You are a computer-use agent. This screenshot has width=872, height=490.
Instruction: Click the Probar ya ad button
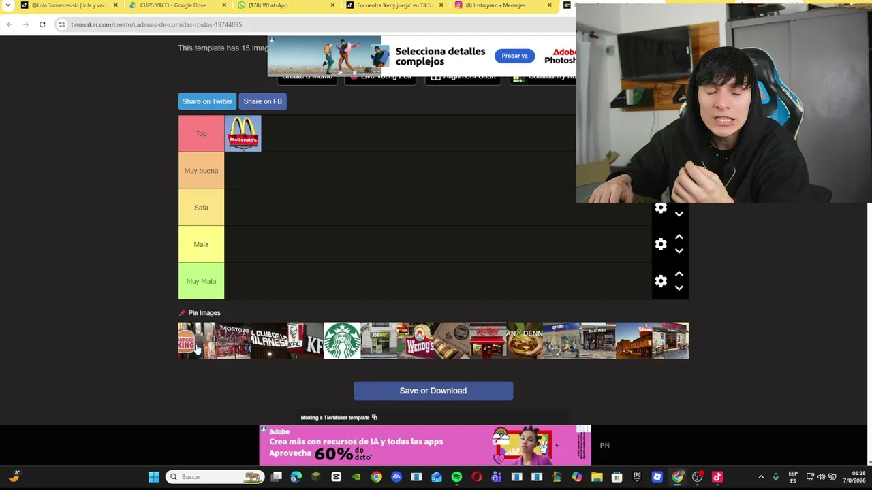514,56
